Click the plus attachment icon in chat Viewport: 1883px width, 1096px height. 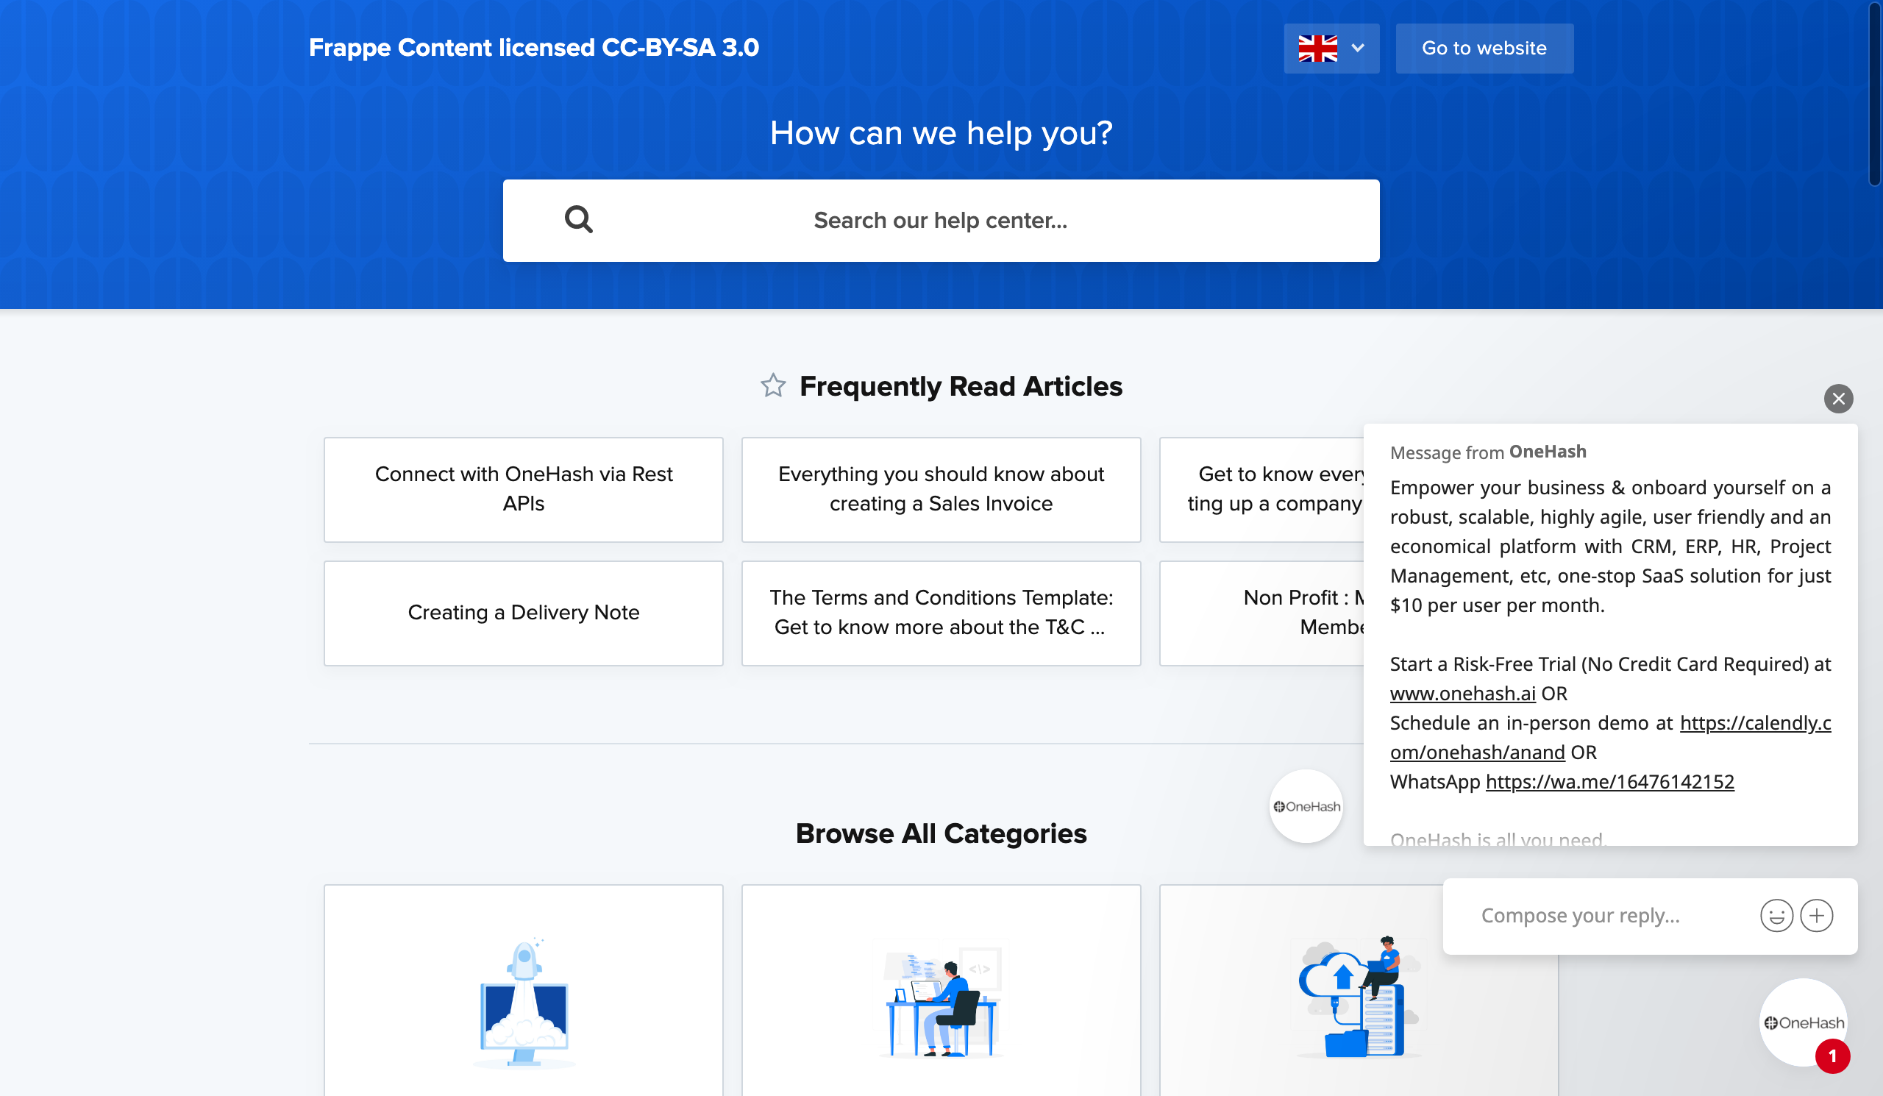[x=1817, y=916]
